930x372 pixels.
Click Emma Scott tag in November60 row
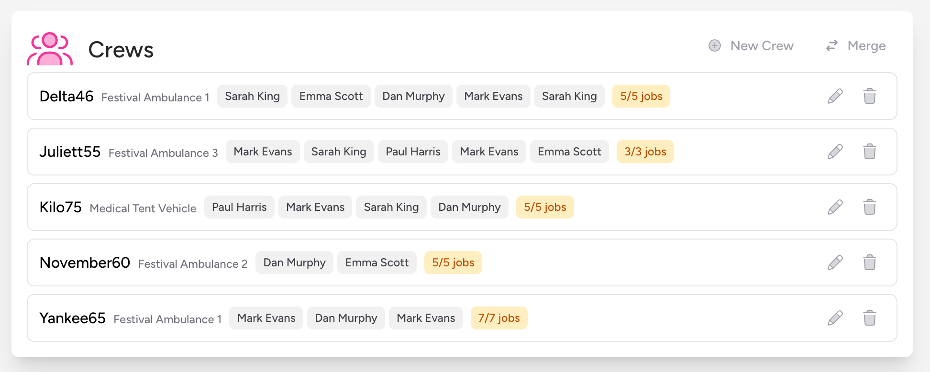click(x=376, y=263)
